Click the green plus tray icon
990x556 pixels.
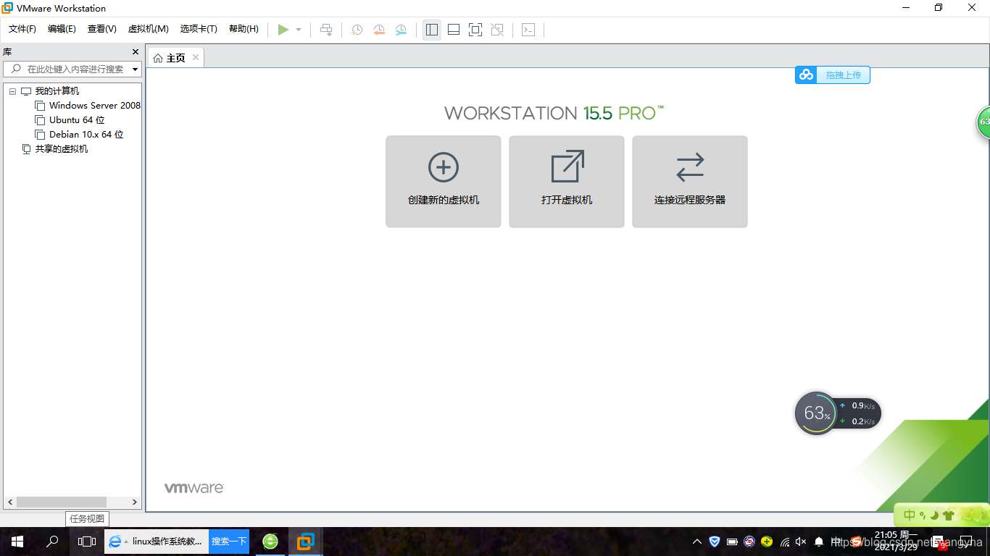767,542
